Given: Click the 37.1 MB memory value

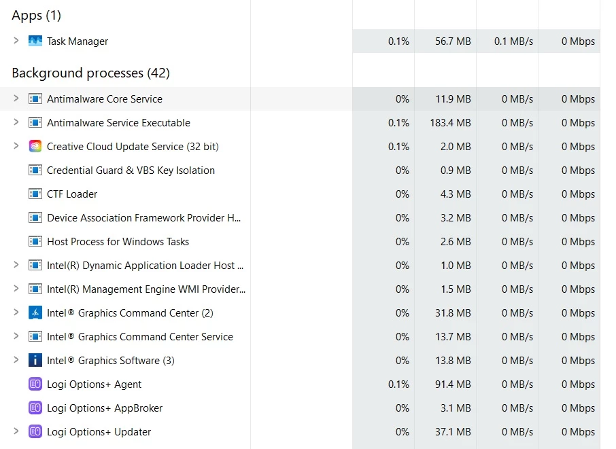Looking at the screenshot, I should (x=453, y=432).
